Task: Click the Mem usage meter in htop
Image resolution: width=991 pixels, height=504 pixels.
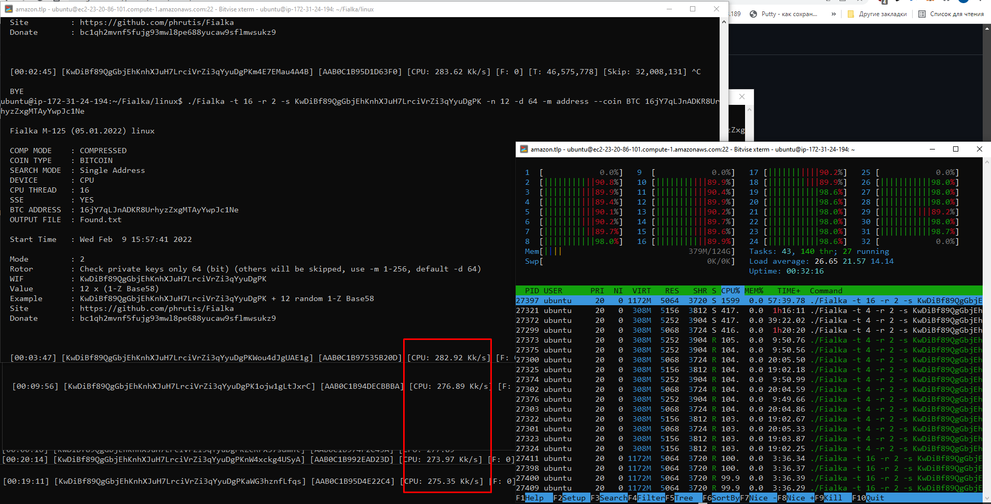Action: (630, 251)
